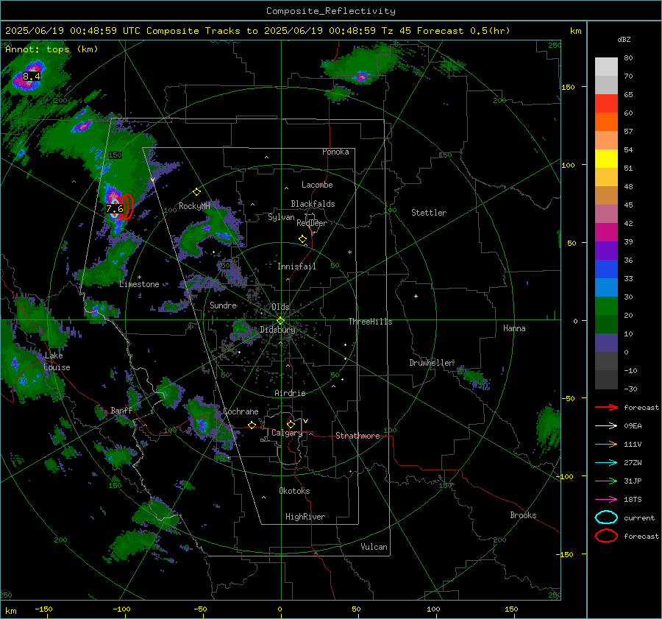The height and width of the screenshot is (619, 662).
Task: Select the storm cell labelled 8.4
Action: (x=31, y=76)
